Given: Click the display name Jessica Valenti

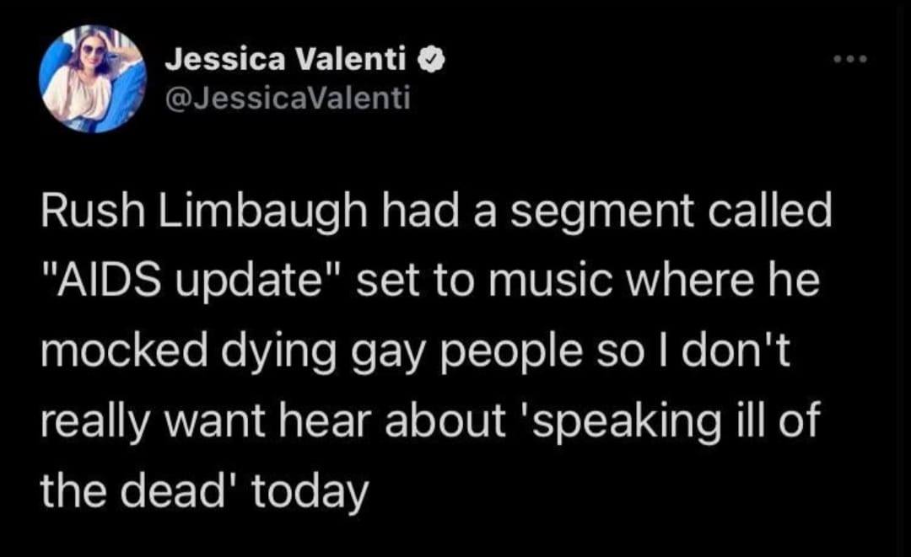Looking at the screenshot, I should [286, 61].
